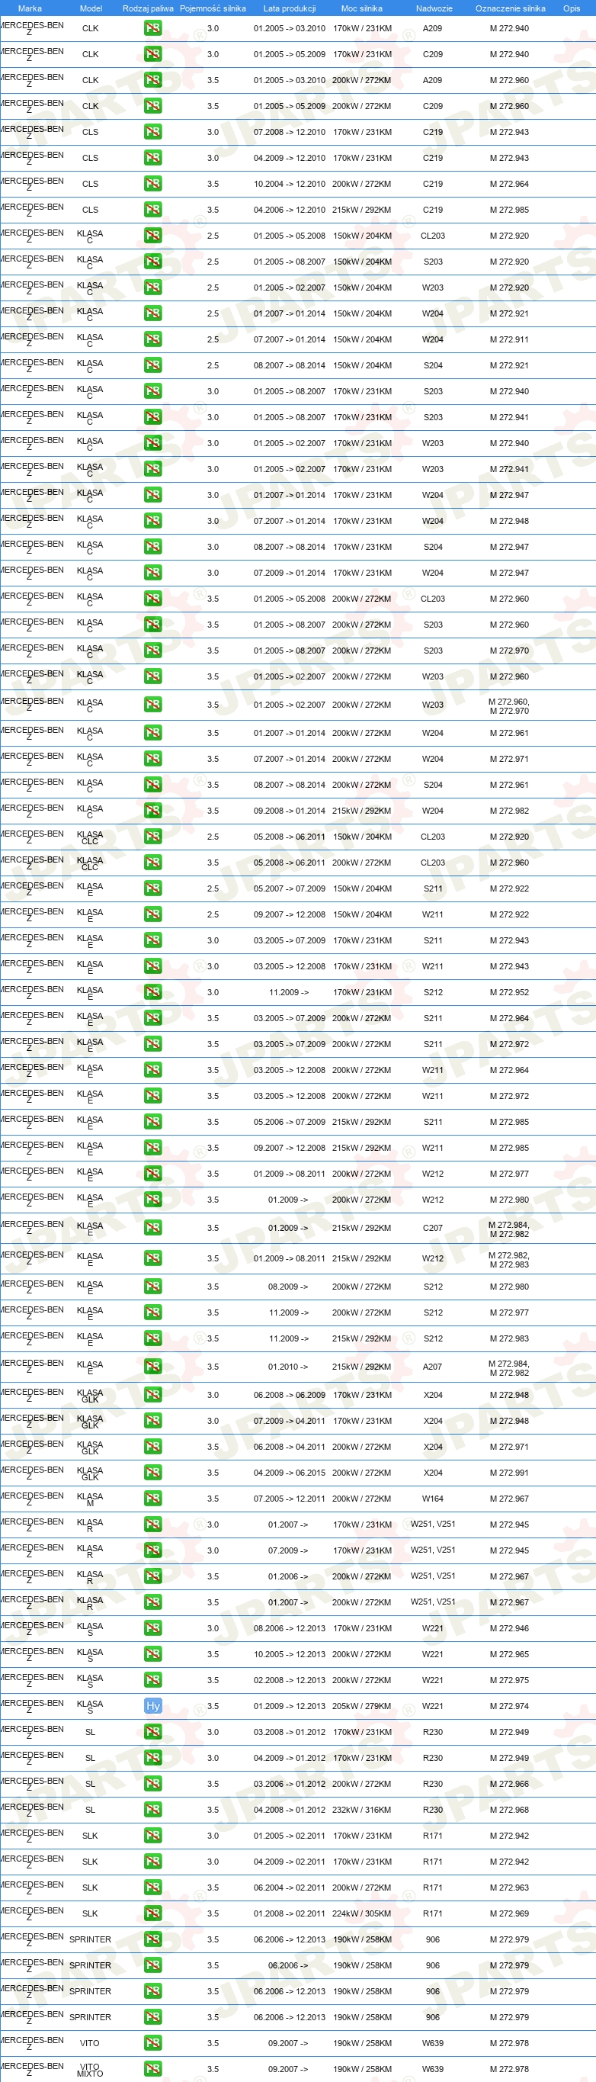Image resolution: width=596 pixels, height=2082 pixels.
Task: Click the Oznaczenie silnika header
Action: click(510, 8)
